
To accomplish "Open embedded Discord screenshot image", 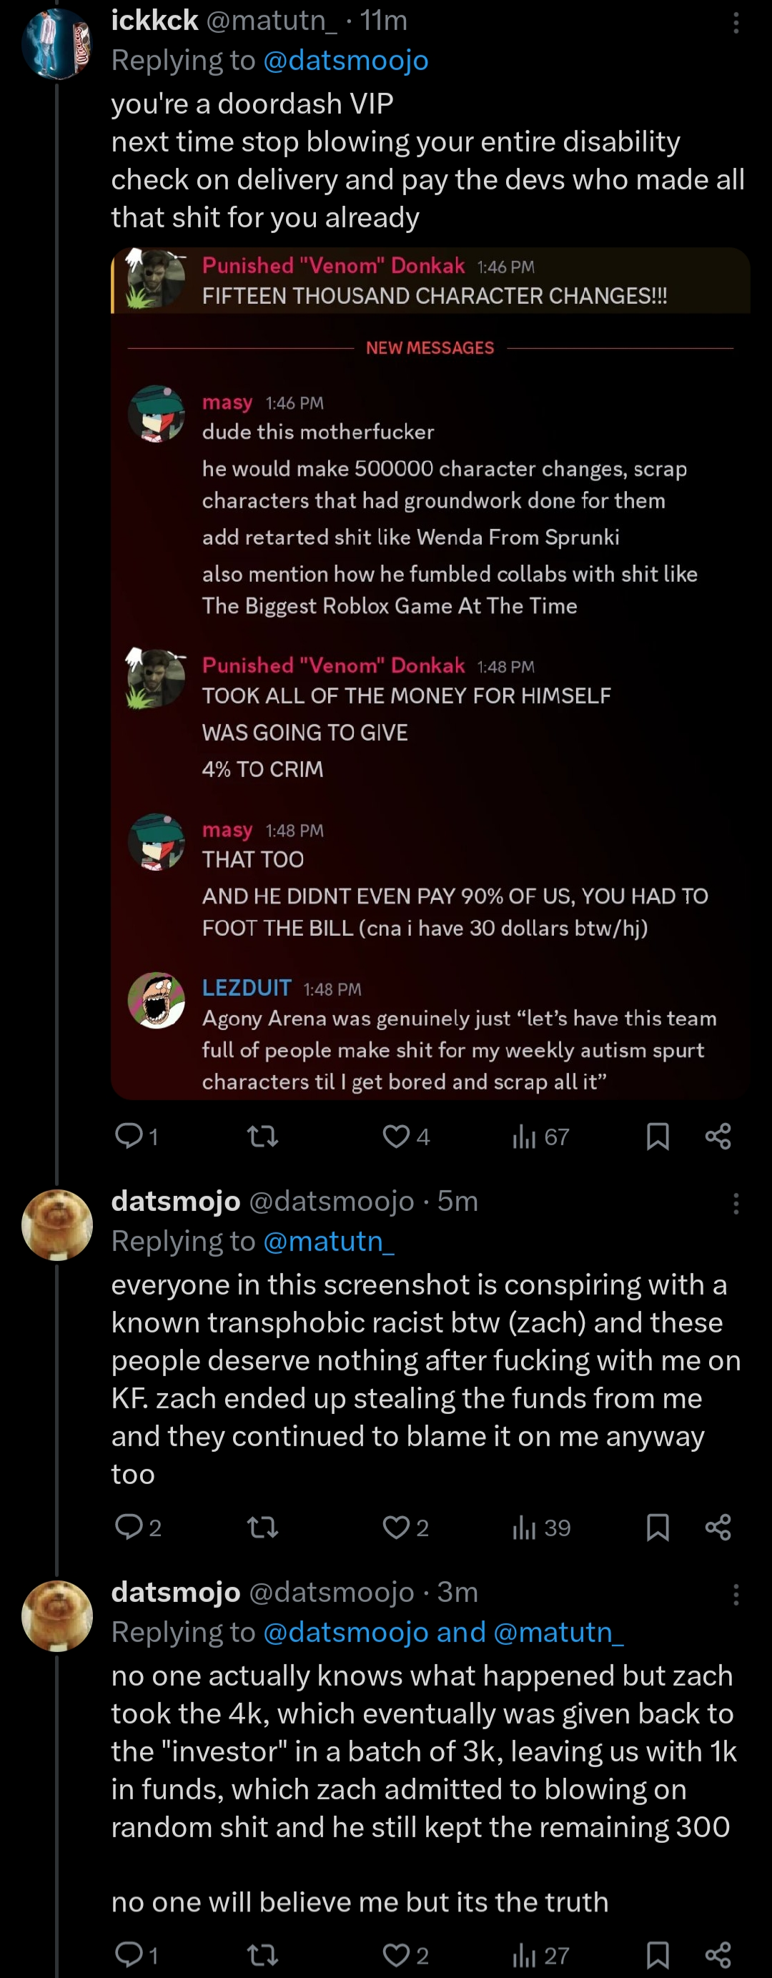I will click(x=430, y=673).
